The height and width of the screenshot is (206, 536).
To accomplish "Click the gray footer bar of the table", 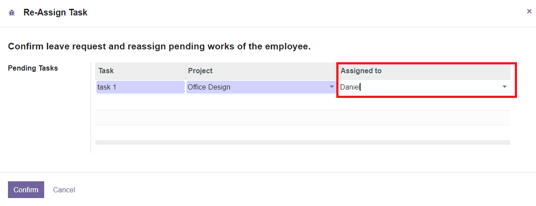I will tap(303, 142).
